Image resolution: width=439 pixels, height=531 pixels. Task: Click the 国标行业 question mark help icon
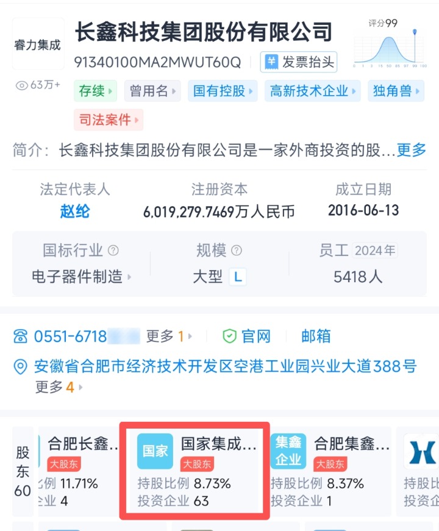(x=113, y=251)
